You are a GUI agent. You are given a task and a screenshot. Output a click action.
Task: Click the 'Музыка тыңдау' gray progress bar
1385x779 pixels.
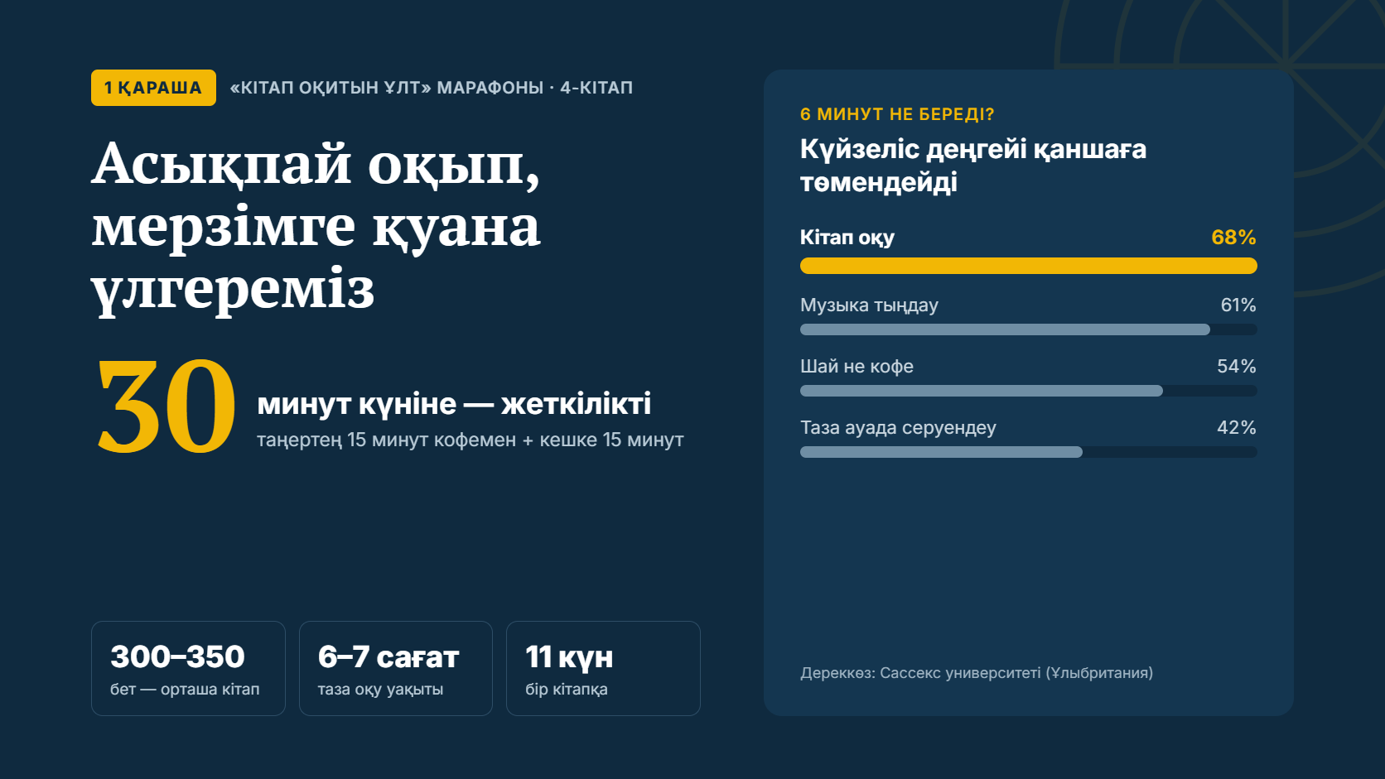point(1029,329)
